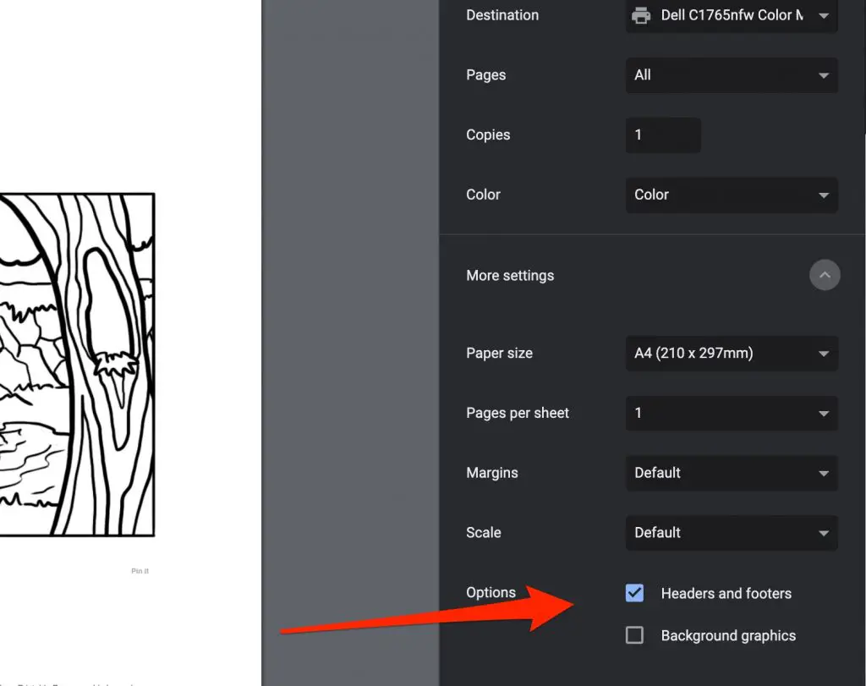Click the printer icon beside the Destination name
Viewport: 866px width, 686px height.
641,15
